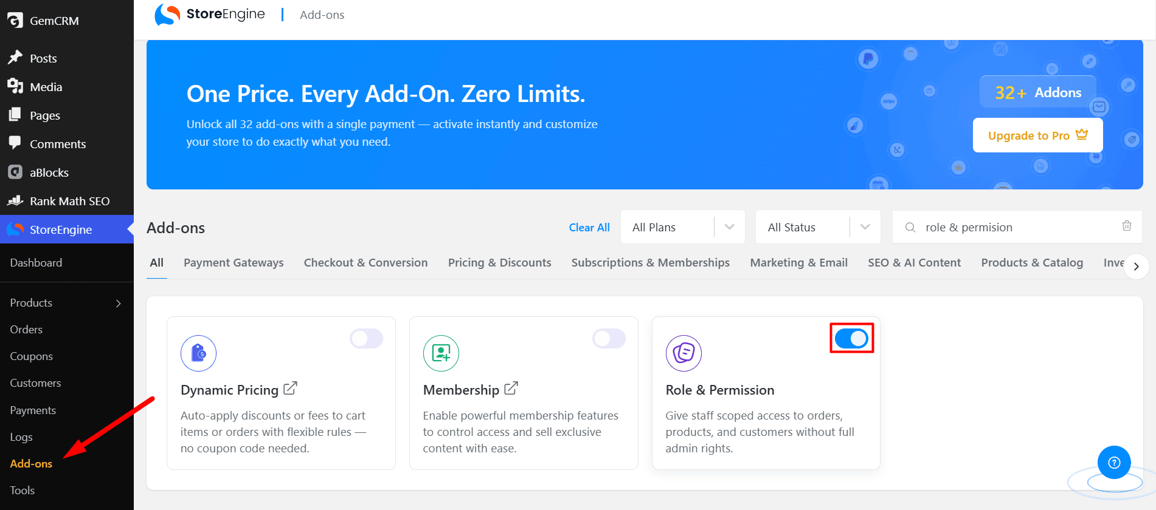Click the Dynamic Pricing add-on icon

pyautogui.click(x=198, y=353)
